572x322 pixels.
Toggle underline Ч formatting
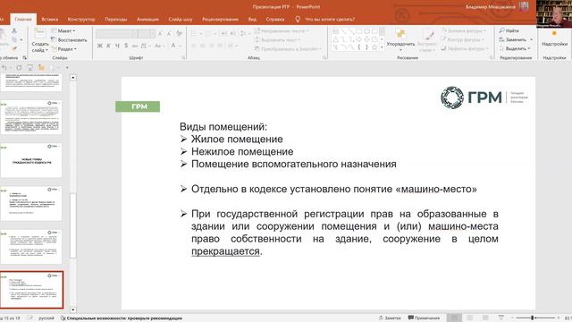[x=117, y=46]
